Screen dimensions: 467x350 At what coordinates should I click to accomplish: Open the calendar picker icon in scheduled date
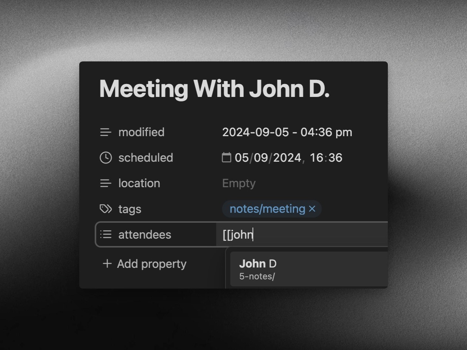point(226,158)
